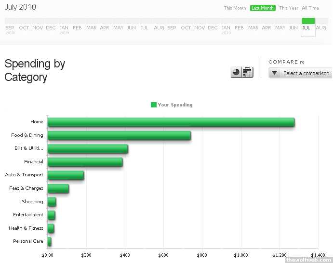Click the Food & Dining spending bar
The image size is (333, 263).
point(119,136)
